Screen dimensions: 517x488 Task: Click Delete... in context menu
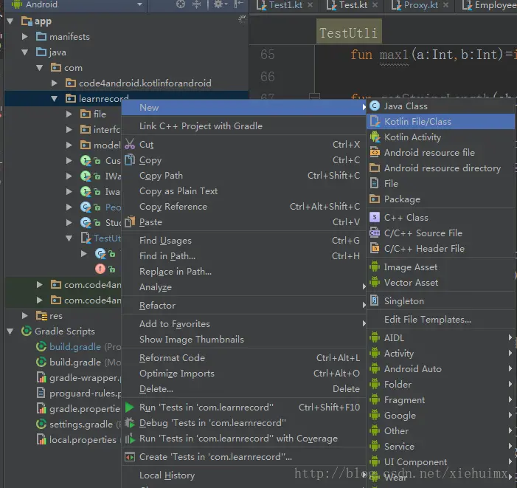(x=244, y=389)
